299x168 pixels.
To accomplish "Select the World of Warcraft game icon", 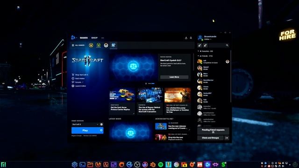I will coord(91,45).
